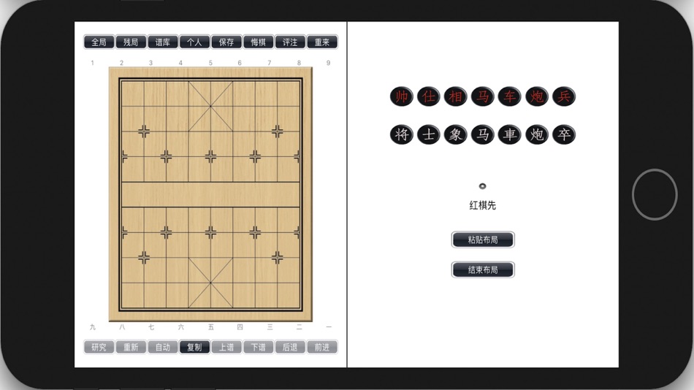
Task: Click the 自动 auto-play button
Action: (x=162, y=347)
